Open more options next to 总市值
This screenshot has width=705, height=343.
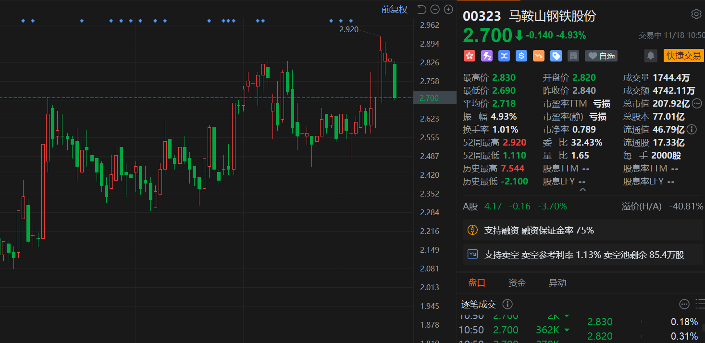pyautogui.click(x=697, y=103)
